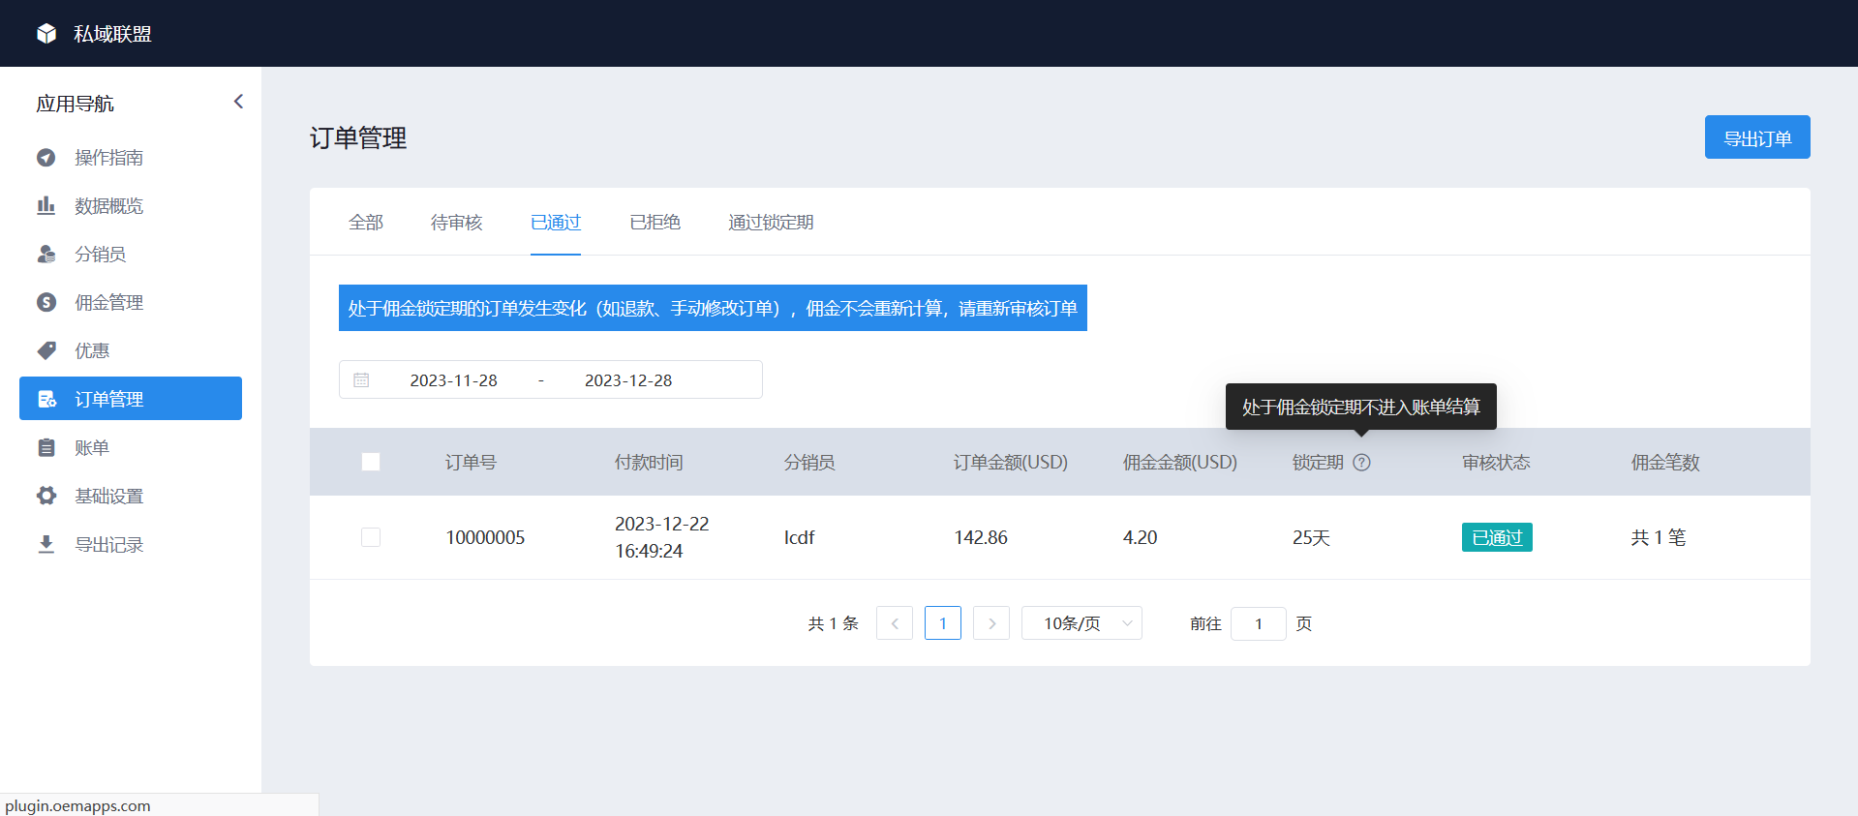Image resolution: width=1858 pixels, height=816 pixels.
Task: Select 订单管理 in the sidebar
Action: coord(131,399)
